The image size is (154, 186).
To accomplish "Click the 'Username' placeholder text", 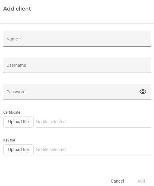I will (x=16, y=65).
